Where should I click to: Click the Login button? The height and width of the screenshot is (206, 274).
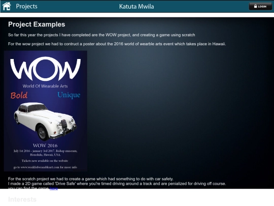point(260,7)
